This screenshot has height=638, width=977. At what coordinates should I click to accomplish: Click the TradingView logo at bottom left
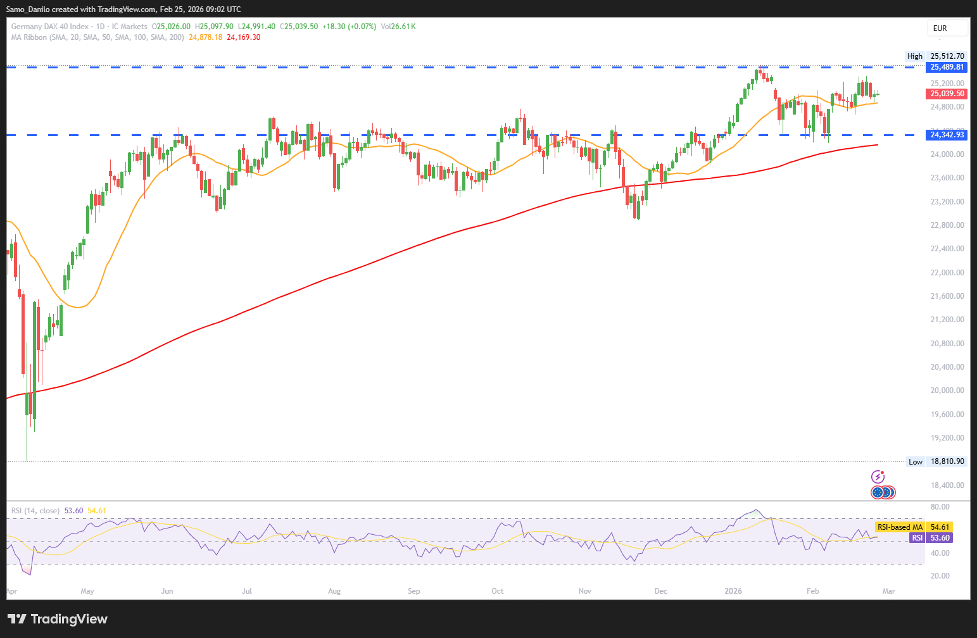(58, 619)
